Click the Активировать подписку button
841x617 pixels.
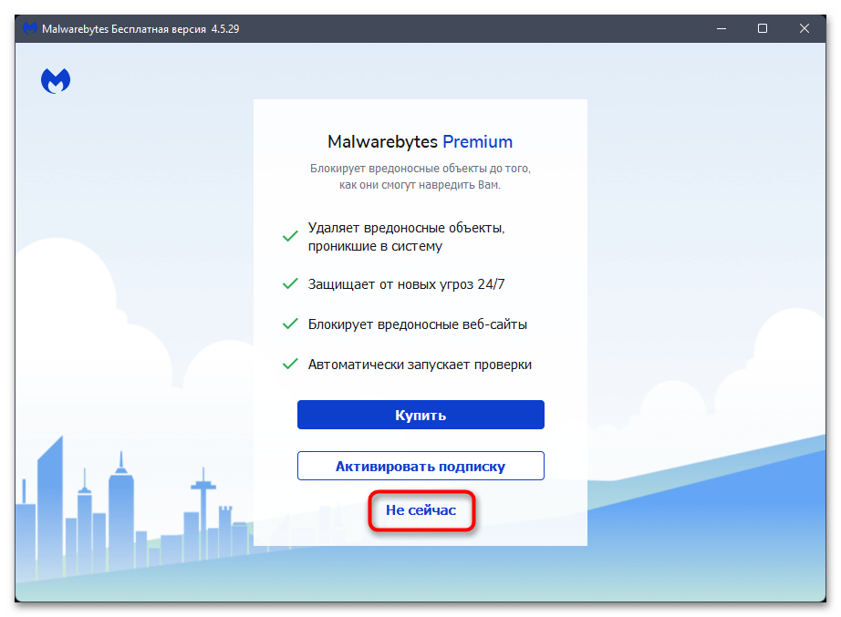[x=420, y=466]
